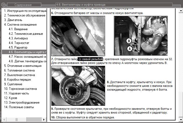Select '4. Система охлаждения' chapter
The height and width of the screenshot is (123, 183).
tap(20, 25)
